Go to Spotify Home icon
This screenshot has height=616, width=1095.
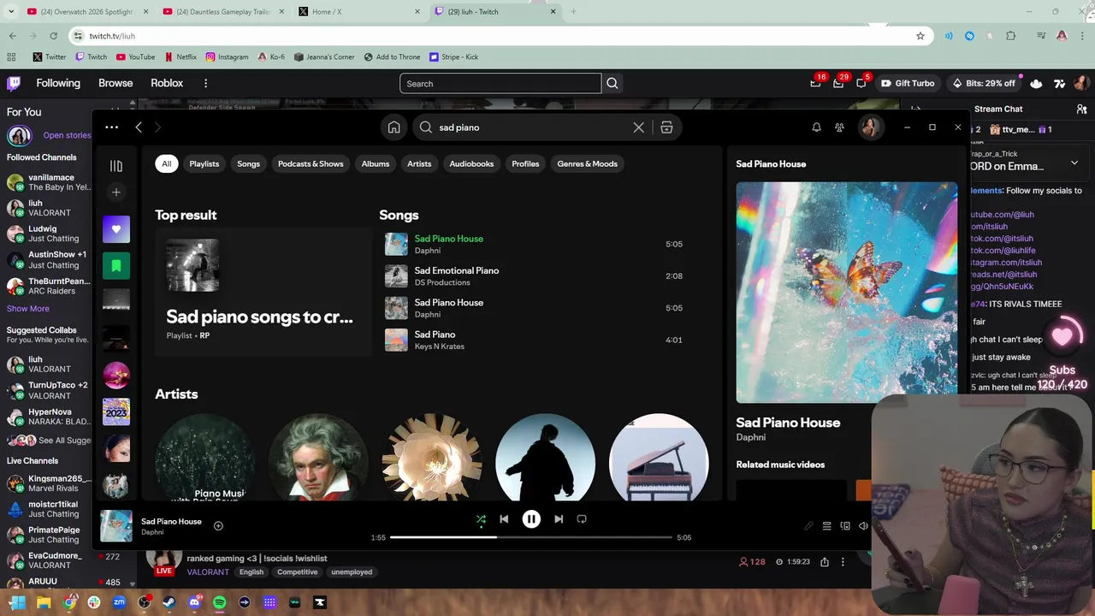tap(394, 127)
